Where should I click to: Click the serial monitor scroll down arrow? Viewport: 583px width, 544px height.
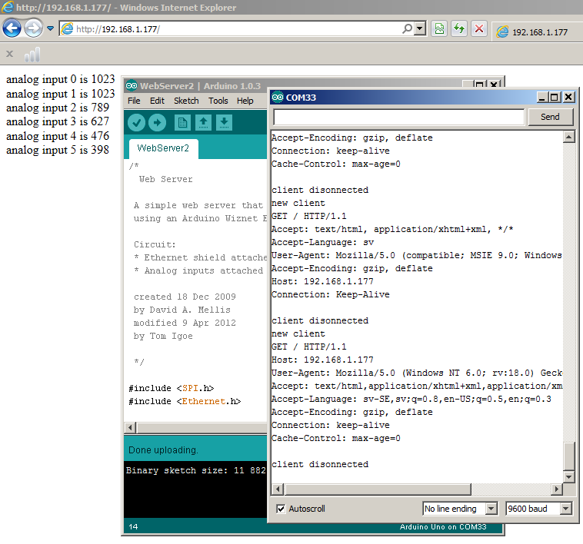pyautogui.click(x=569, y=476)
